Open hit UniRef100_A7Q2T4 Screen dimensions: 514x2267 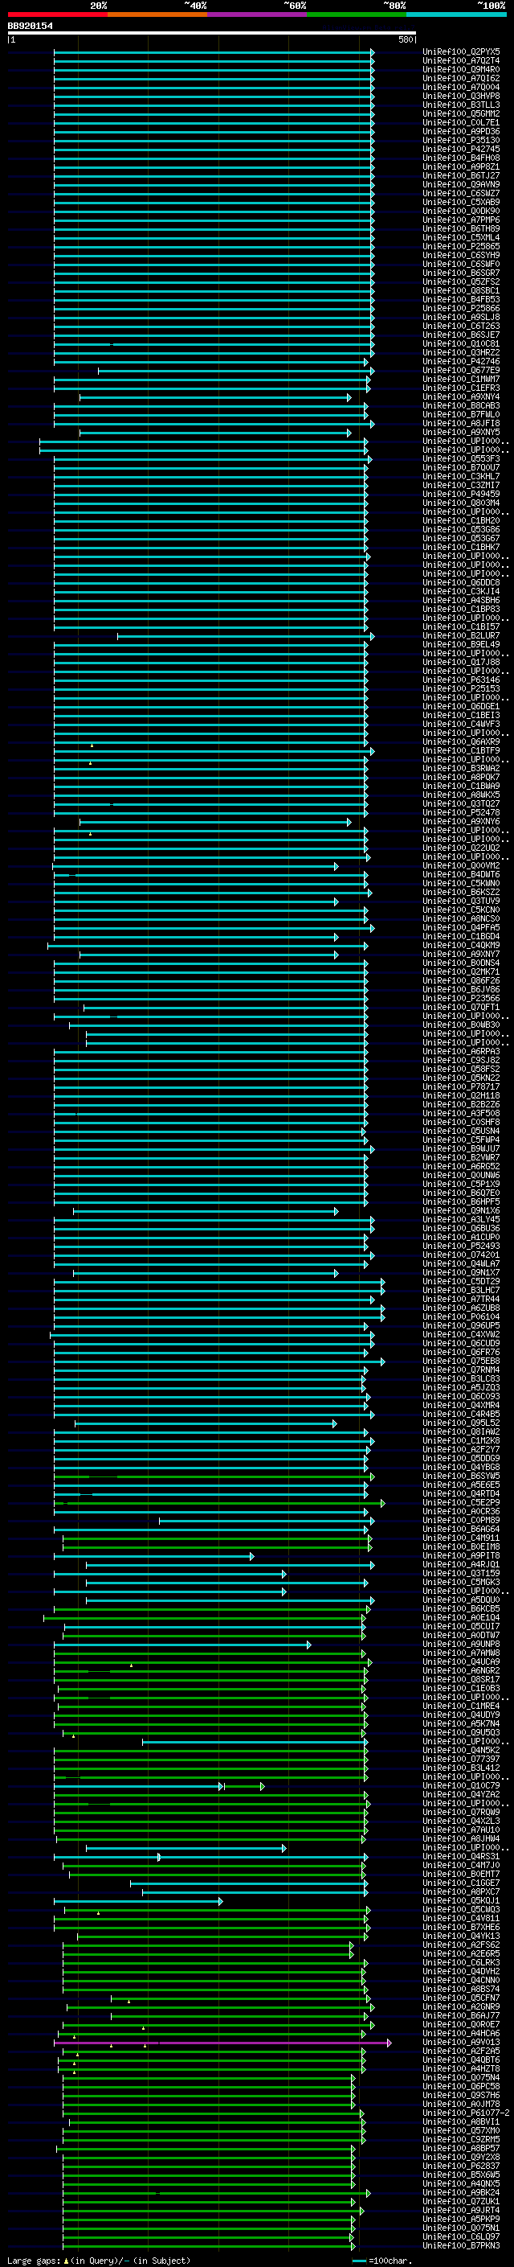click(460, 61)
